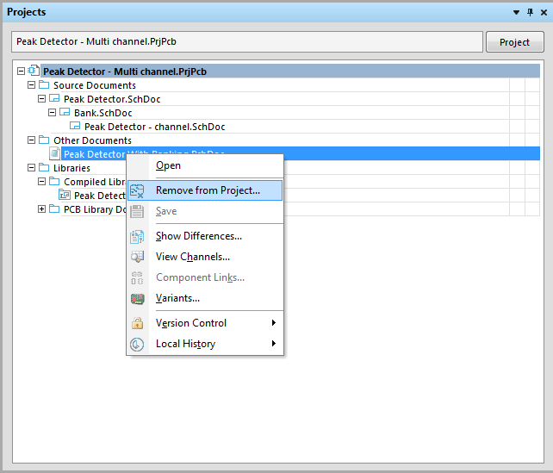Click the project name text field

click(x=246, y=42)
